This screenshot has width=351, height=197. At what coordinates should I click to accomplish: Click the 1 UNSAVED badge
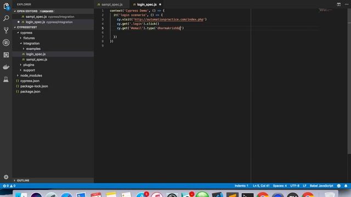coord(47,11)
